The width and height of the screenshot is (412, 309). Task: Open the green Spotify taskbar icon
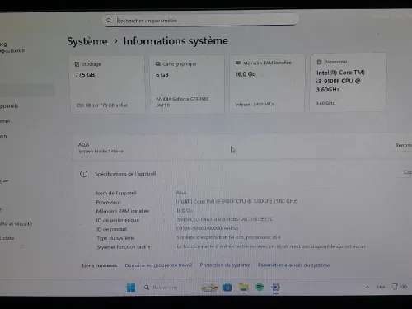[x=260, y=287]
